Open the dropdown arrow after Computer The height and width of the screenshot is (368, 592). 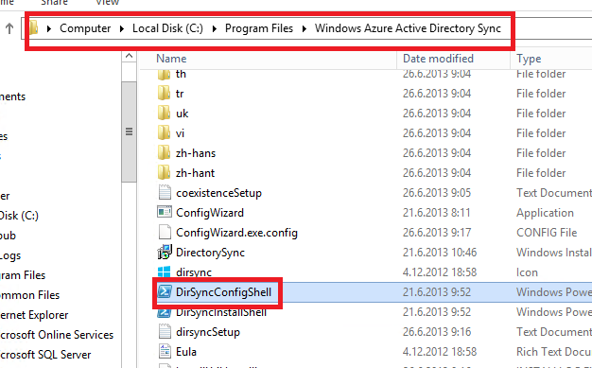pos(122,28)
